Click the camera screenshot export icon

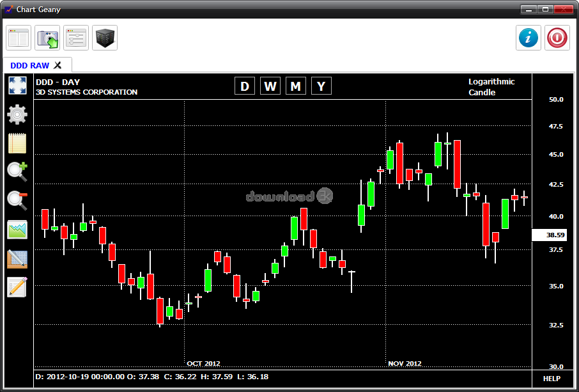pos(47,38)
